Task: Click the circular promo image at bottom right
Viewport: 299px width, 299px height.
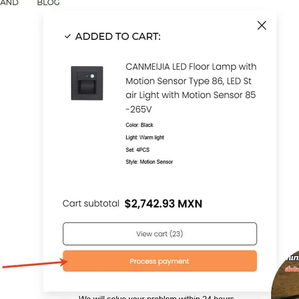Action: (287, 277)
